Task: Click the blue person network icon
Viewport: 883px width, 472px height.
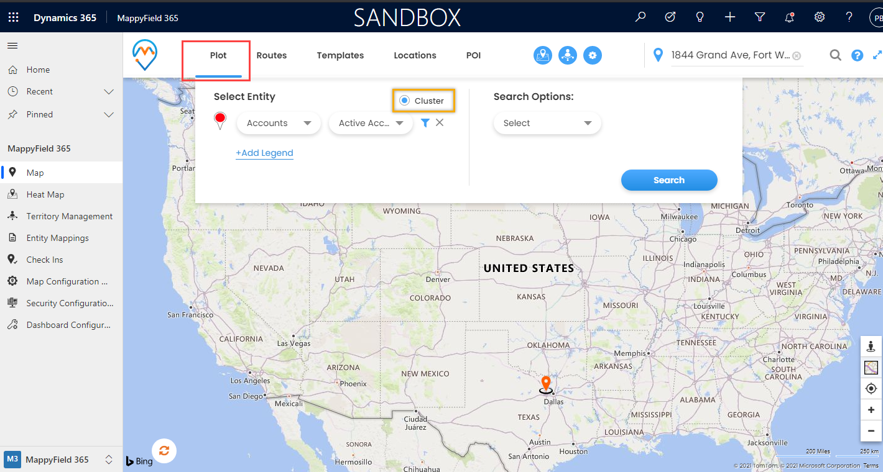Action: [x=568, y=55]
